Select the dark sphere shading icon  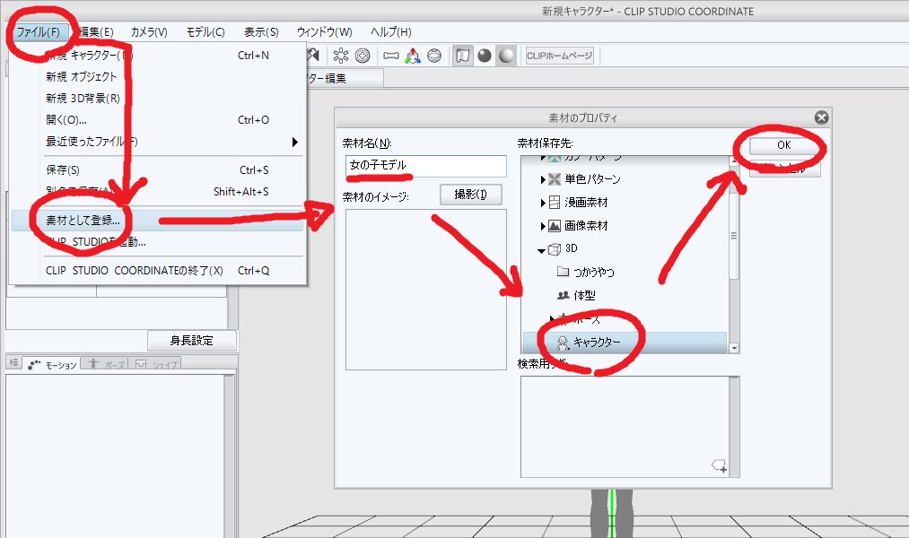(485, 56)
